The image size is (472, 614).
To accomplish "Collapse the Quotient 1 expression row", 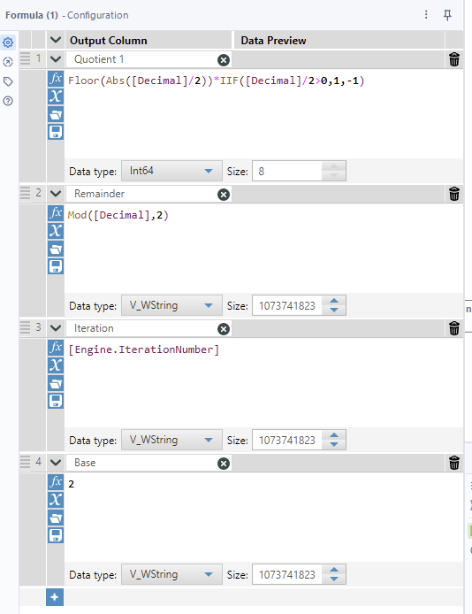I will pos(56,59).
